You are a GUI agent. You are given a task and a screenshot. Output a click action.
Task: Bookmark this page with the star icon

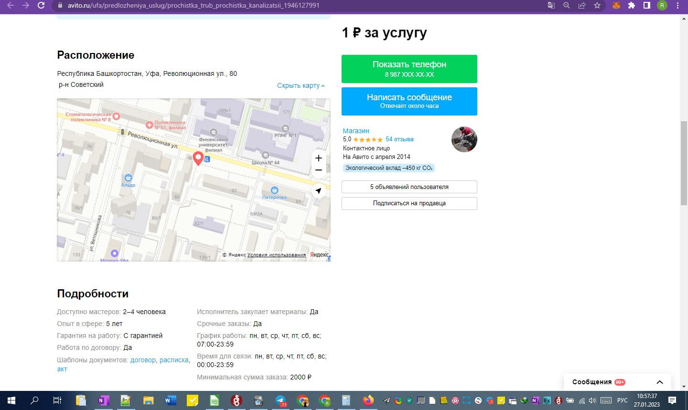[x=597, y=5]
